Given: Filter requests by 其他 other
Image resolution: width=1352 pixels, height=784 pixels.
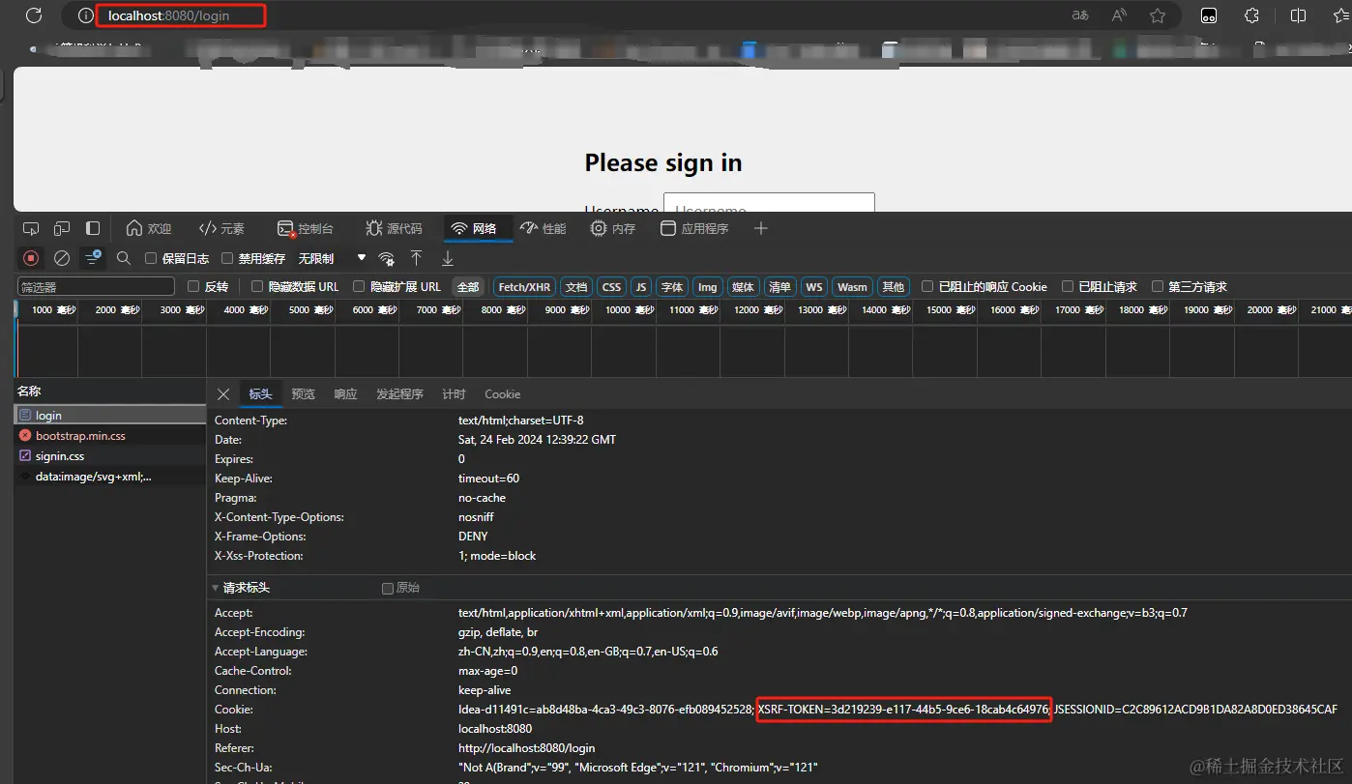Looking at the screenshot, I should tap(894, 287).
